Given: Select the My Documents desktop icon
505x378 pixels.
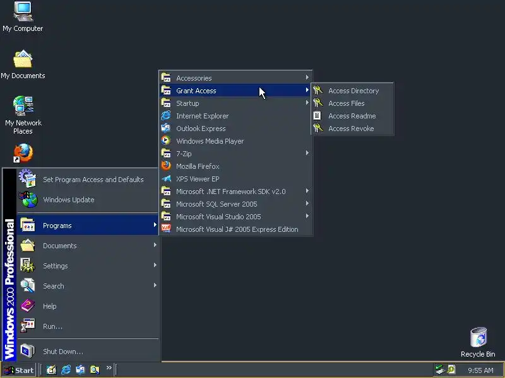Looking at the screenshot, I should click(x=23, y=64).
